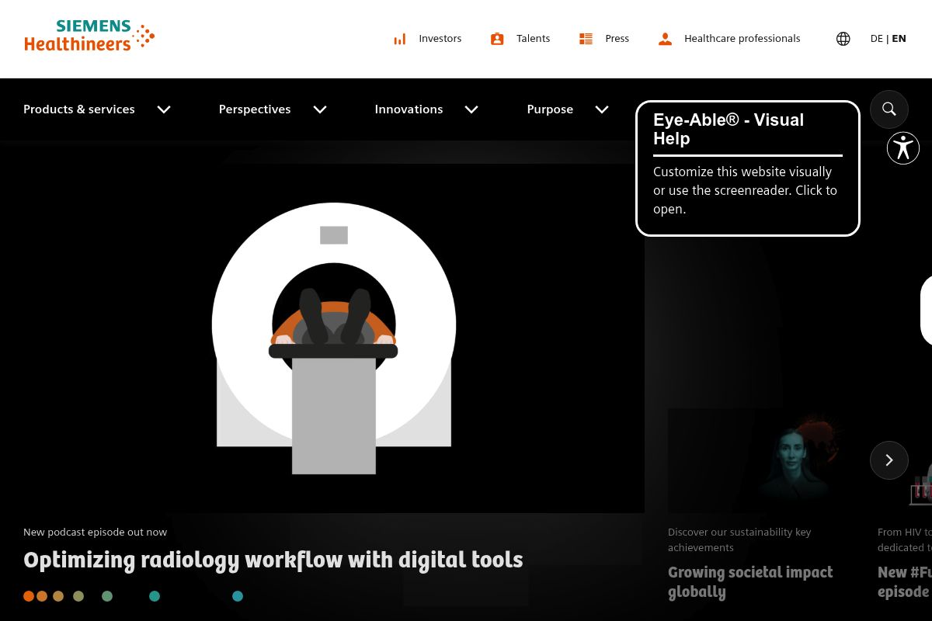Viewport: 932px width, 621px height.
Task: Click the Press newspaper icon
Action: (586, 39)
